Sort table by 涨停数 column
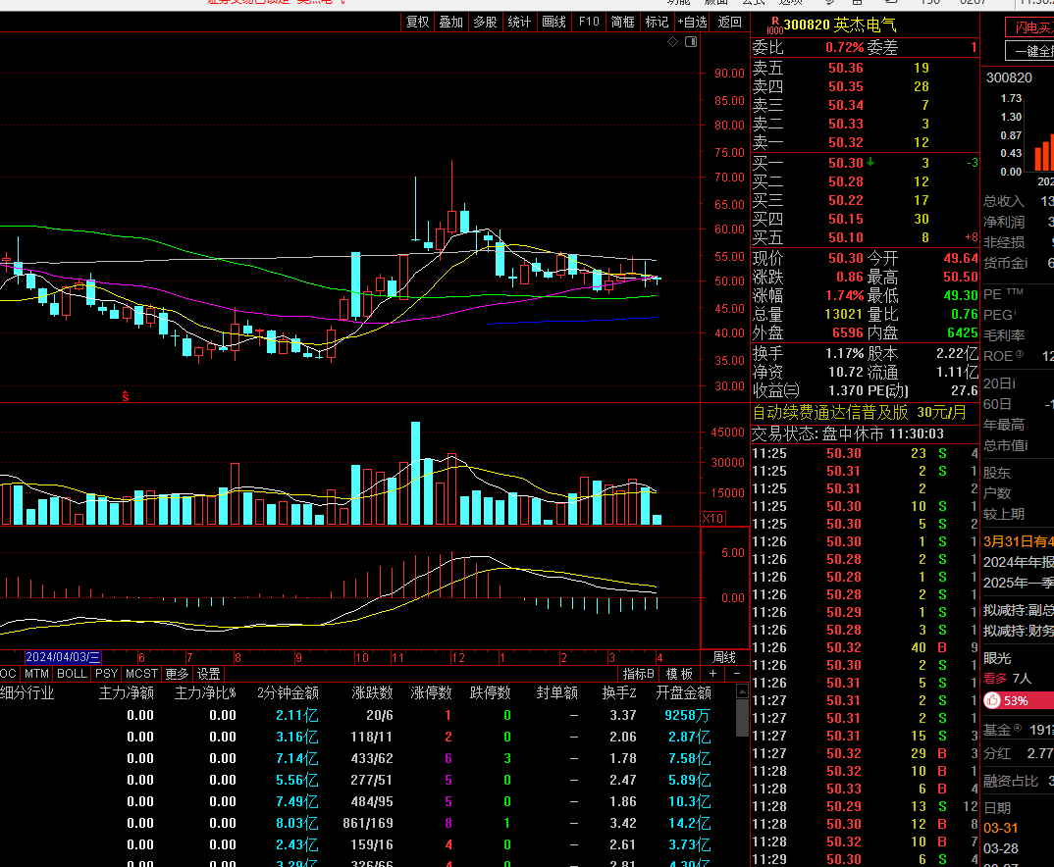Viewport: 1054px width, 867px height. [431, 693]
